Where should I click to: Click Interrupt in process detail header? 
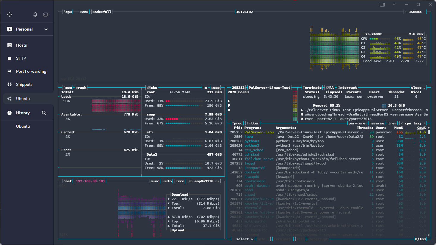pos(348,88)
